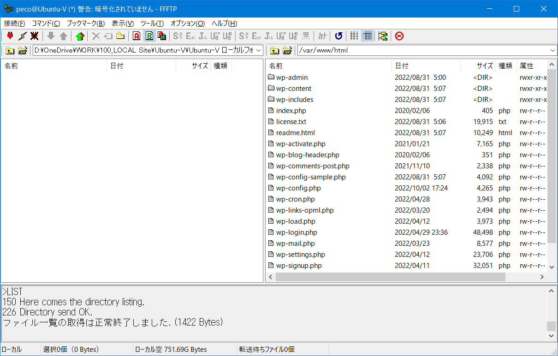Viewport: 558px width, 356px height.
Task: Expand the local path dropdown
Action: click(259, 50)
